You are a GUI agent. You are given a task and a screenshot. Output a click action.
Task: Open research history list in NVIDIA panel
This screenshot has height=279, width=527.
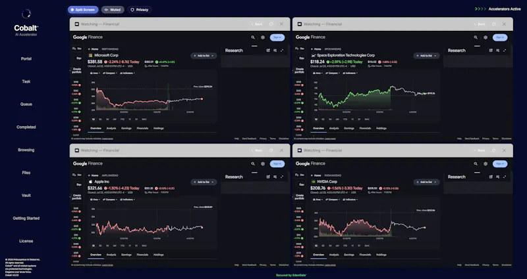(x=498, y=177)
